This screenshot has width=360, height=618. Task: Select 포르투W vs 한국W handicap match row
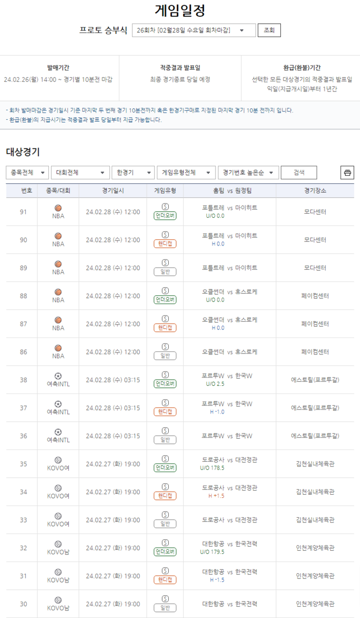[x=229, y=408]
